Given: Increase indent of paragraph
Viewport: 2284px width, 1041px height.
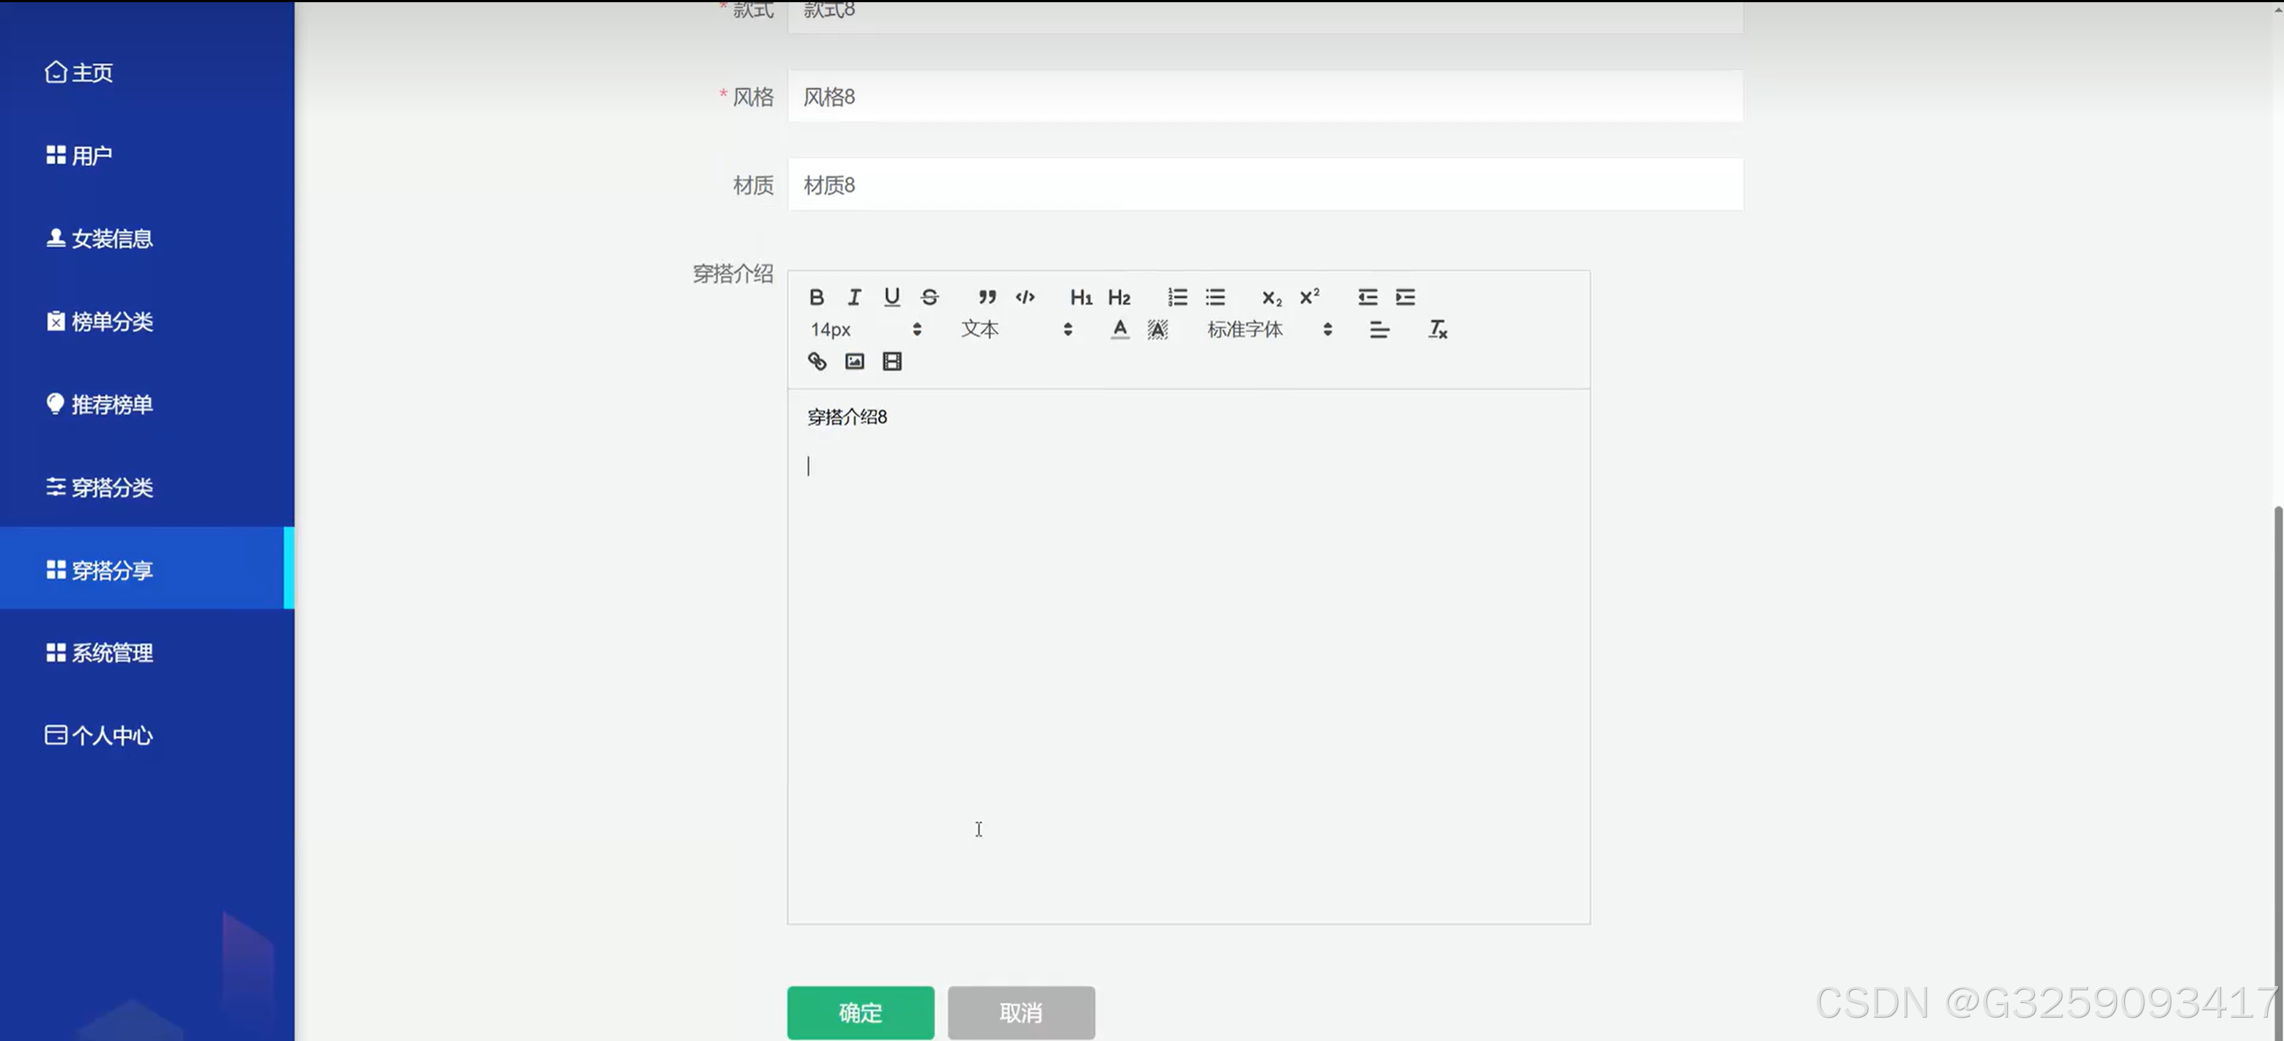Looking at the screenshot, I should coord(1405,296).
